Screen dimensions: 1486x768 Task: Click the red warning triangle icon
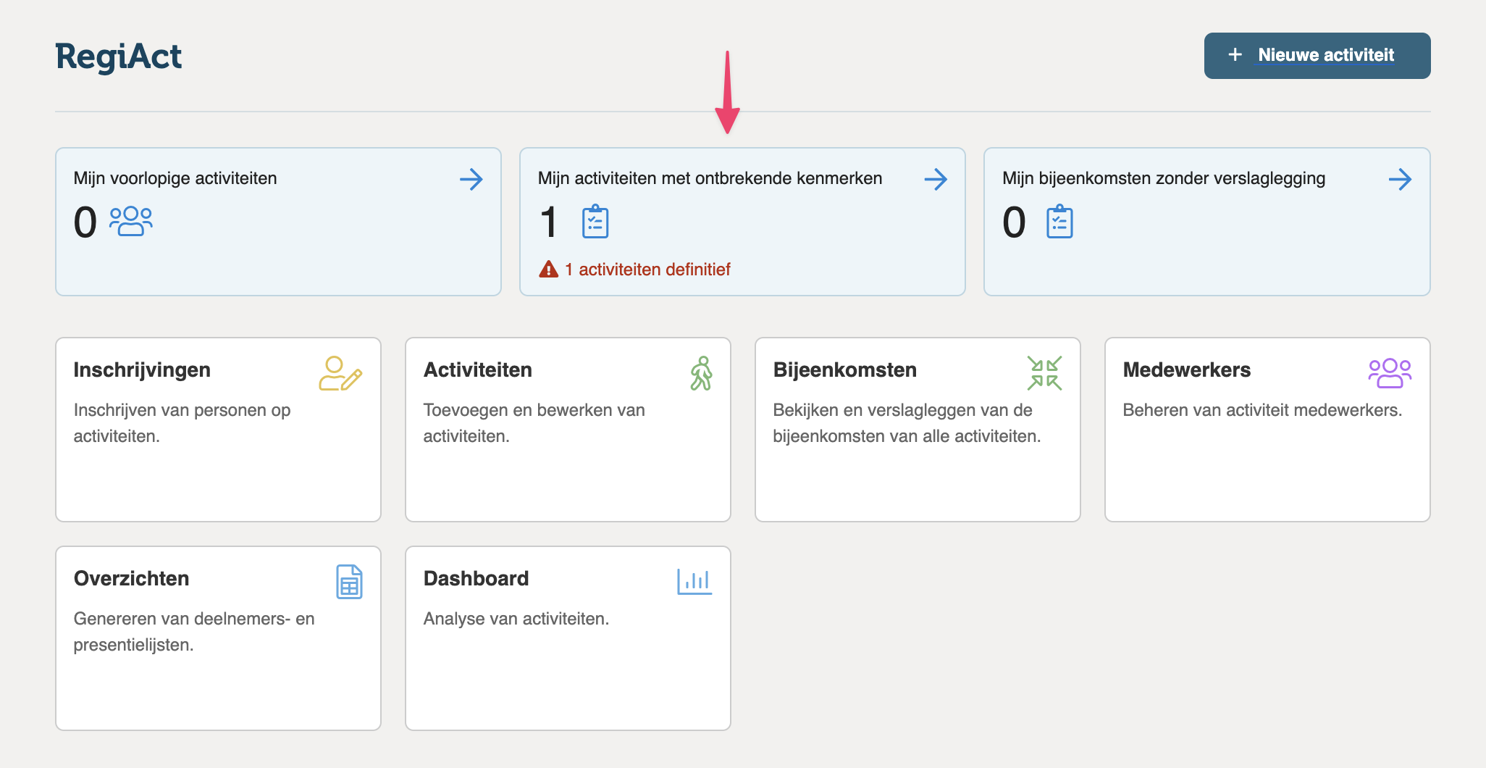549,270
